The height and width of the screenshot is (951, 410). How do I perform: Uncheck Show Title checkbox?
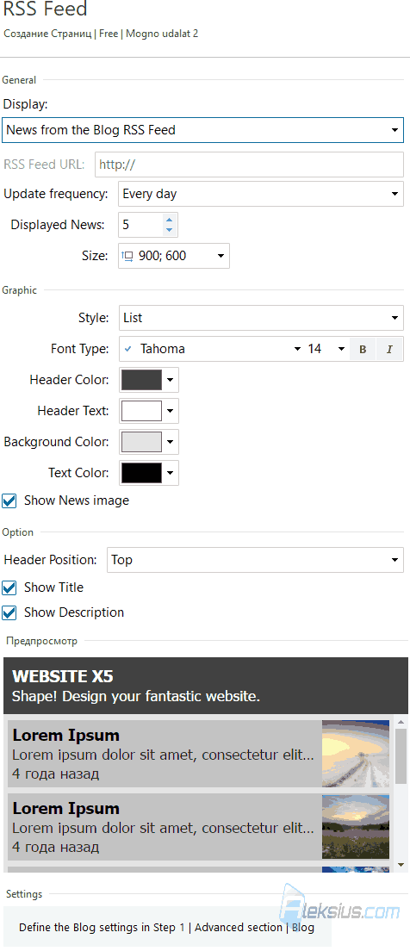coord(9,587)
